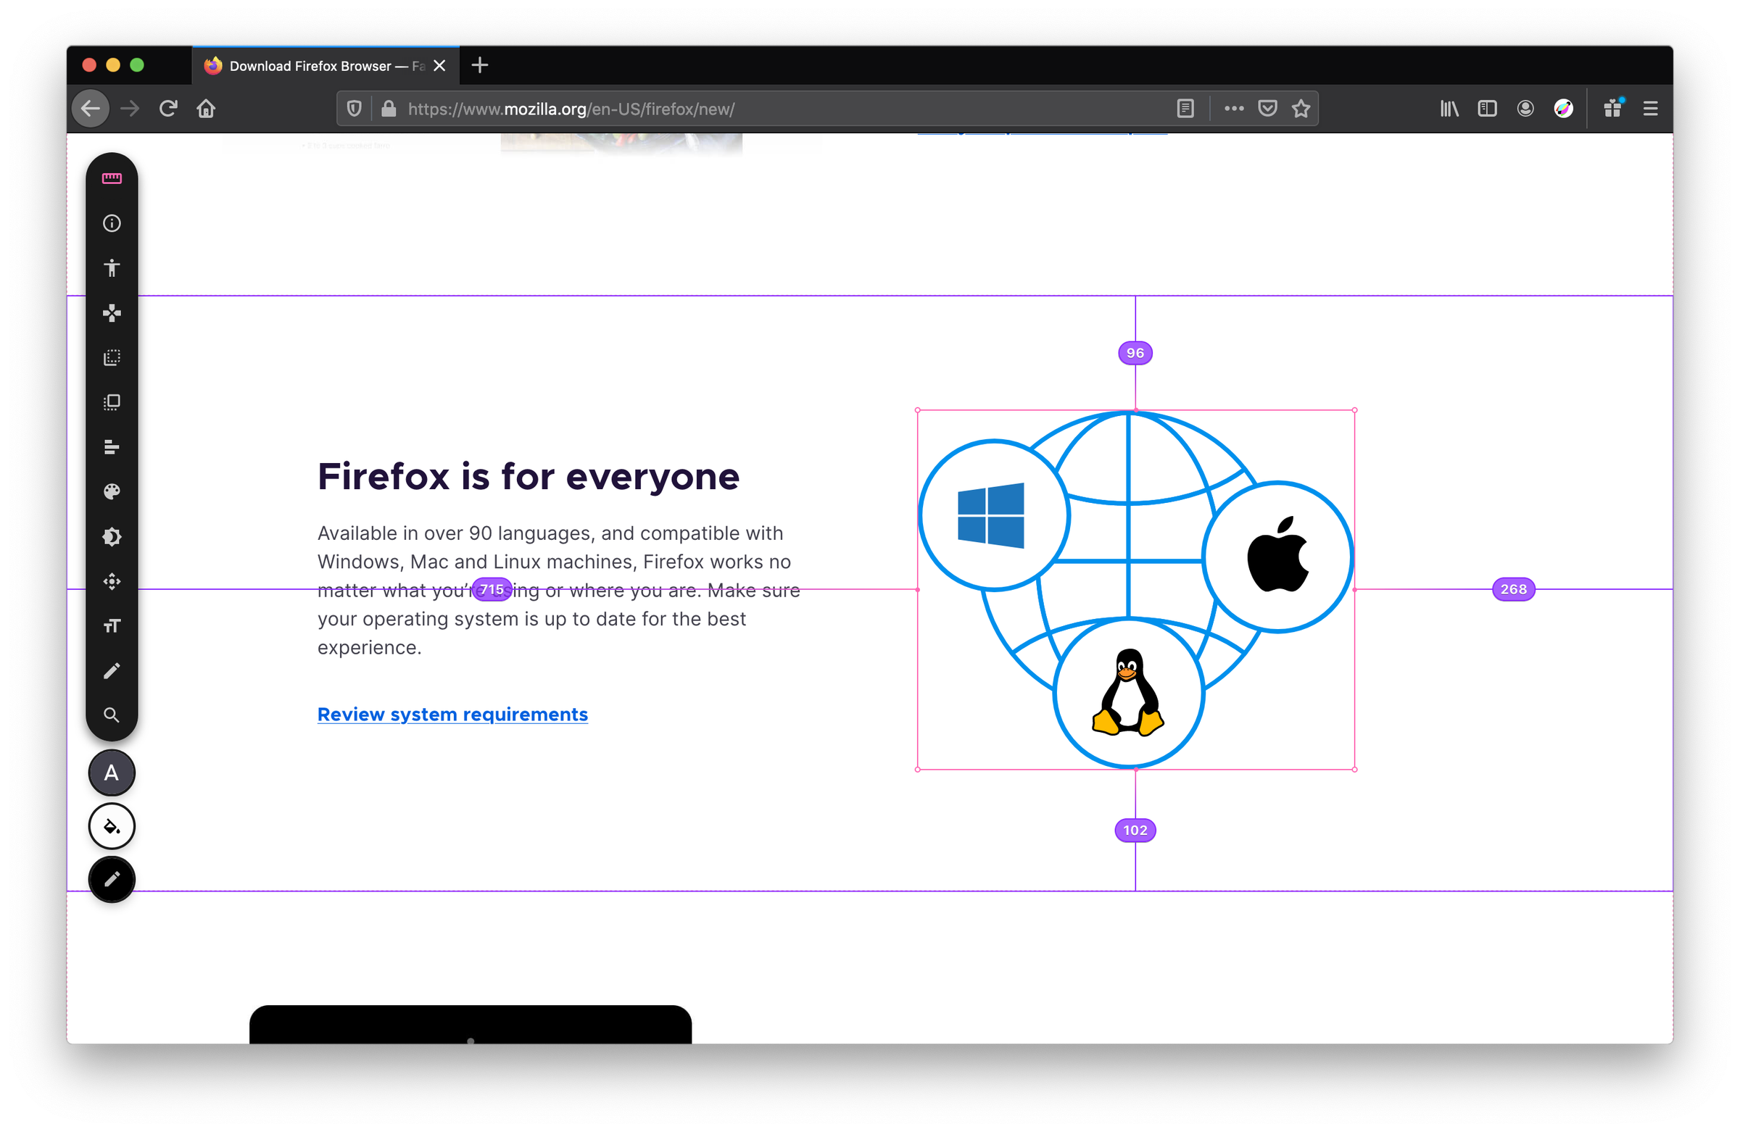Bookmark this page with star
This screenshot has width=1740, height=1132.
pyautogui.click(x=1301, y=108)
